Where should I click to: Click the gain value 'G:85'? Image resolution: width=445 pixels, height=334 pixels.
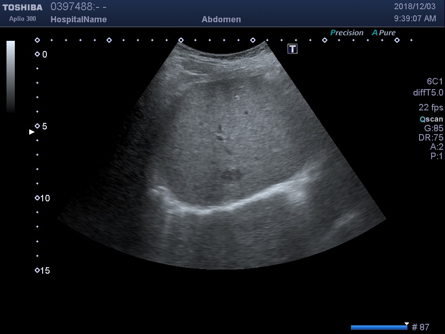click(433, 128)
